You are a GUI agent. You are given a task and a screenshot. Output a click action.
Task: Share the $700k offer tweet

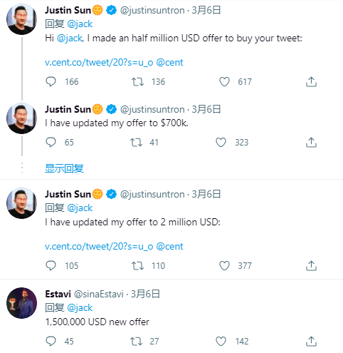click(x=311, y=143)
